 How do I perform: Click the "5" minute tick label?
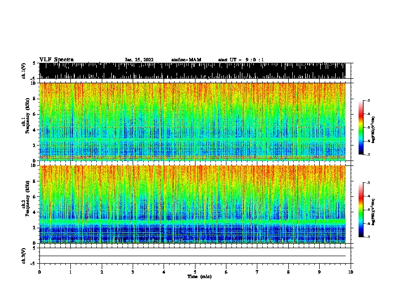click(195, 272)
